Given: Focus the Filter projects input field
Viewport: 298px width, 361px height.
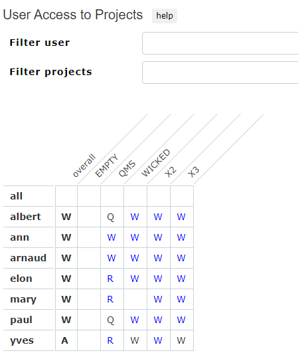Looking at the screenshot, I should (220, 72).
